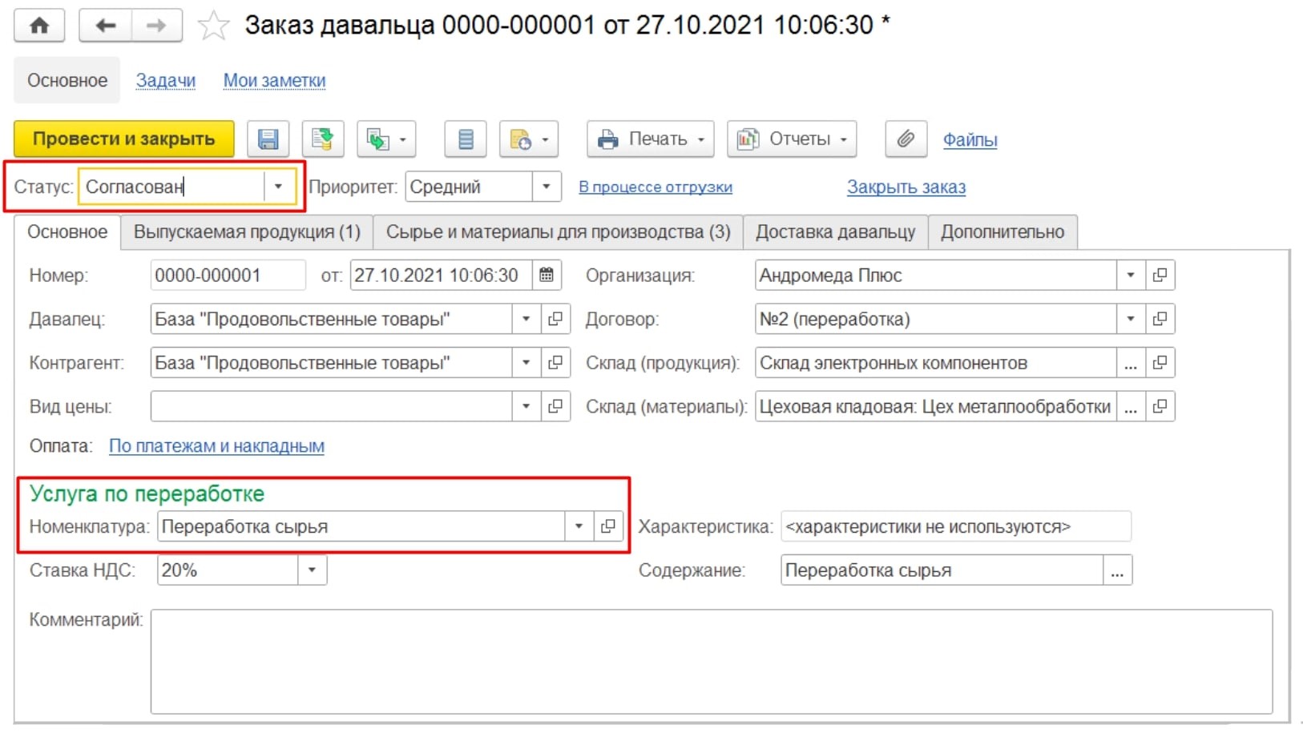Open Склад (продукция) record via open icon
This screenshot has height=733, width=1303.
(x=1160, y=363)
